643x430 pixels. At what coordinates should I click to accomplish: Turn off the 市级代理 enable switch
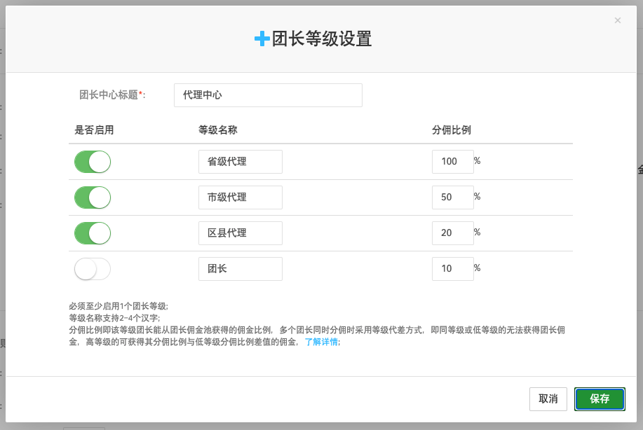coord(93,197)
